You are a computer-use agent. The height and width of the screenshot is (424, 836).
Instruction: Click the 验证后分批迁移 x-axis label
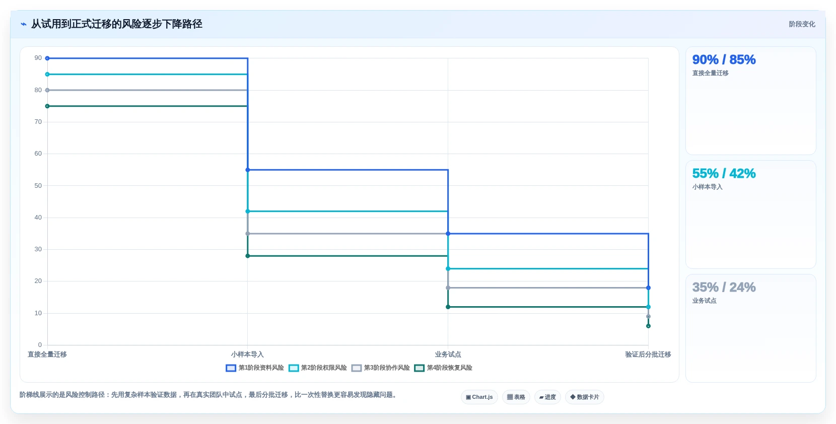point(648,355)
